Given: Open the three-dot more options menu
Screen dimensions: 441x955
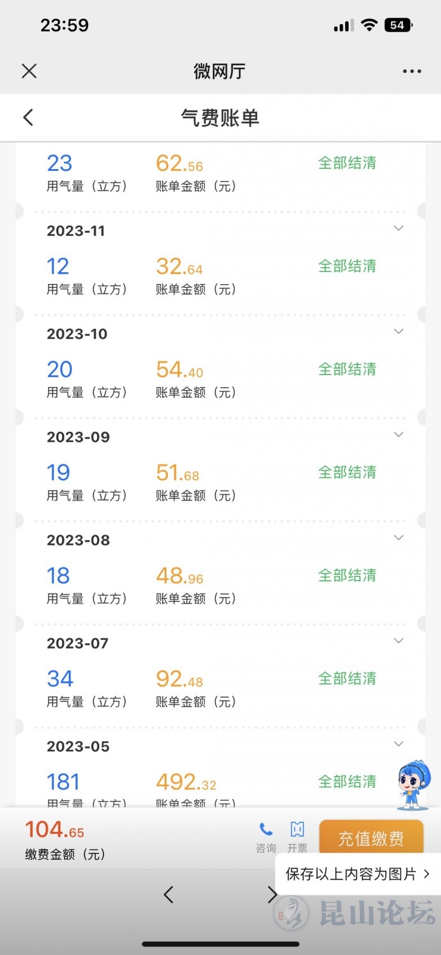Looking at the screenshot, I should point(412,71).
